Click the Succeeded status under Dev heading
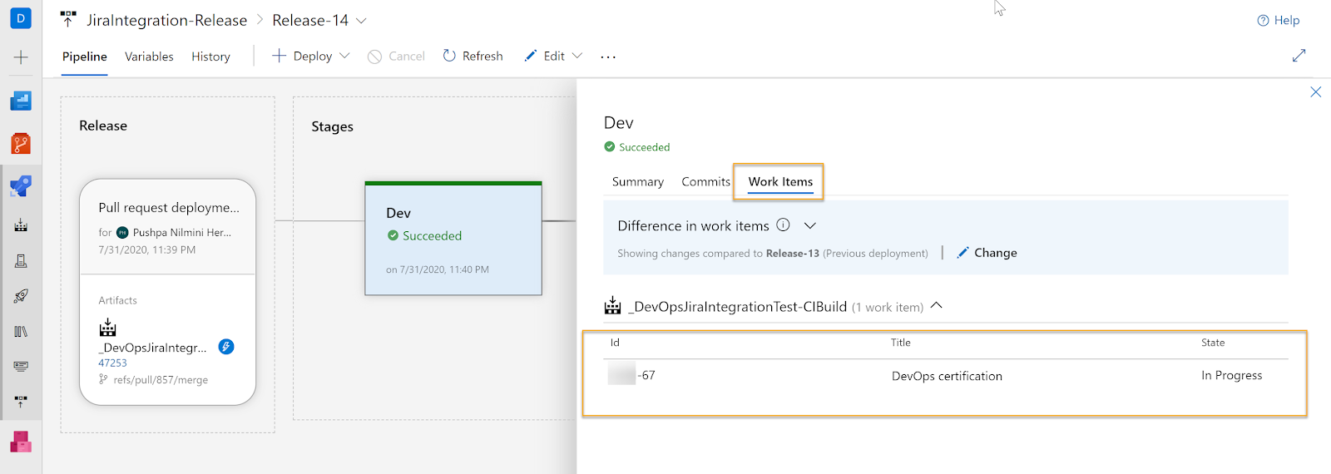This screenshot has width=1331, height=474. pos(637,147)
